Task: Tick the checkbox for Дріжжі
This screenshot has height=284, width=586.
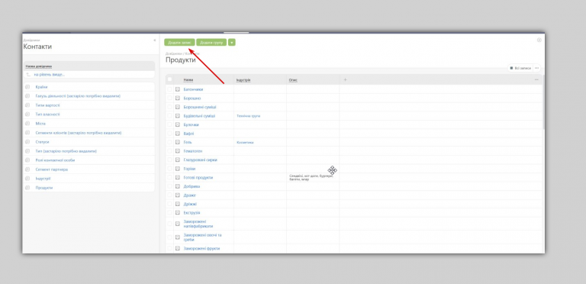Action: (169, 204)
